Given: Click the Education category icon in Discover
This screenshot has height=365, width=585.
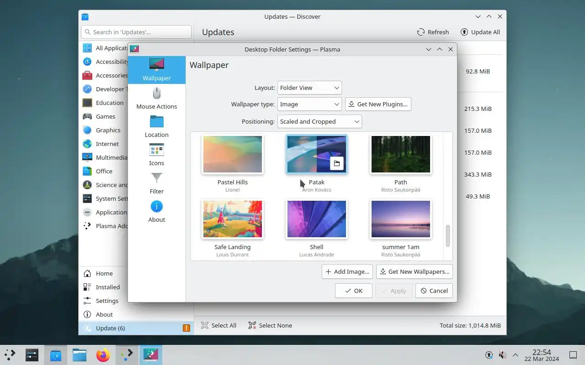Looking at the screenshot, I should click(87, 103).
